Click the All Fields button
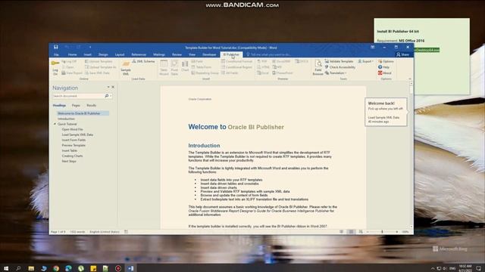Image resolution: width=485 pixels, height=272 pixels. pos(230,73)
